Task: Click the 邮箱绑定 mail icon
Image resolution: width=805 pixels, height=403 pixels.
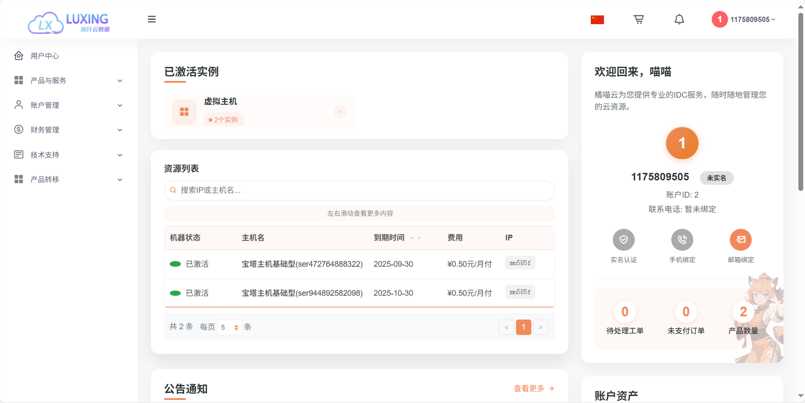Action: [x=740, y=240]
